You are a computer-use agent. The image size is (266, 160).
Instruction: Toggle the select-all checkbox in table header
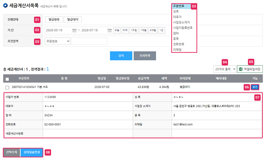[x=7, y=79]
